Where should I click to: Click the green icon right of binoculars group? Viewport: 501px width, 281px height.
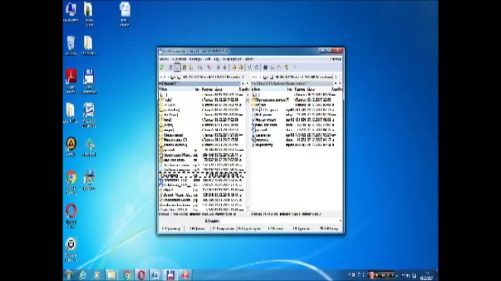[x=287, y=67]
